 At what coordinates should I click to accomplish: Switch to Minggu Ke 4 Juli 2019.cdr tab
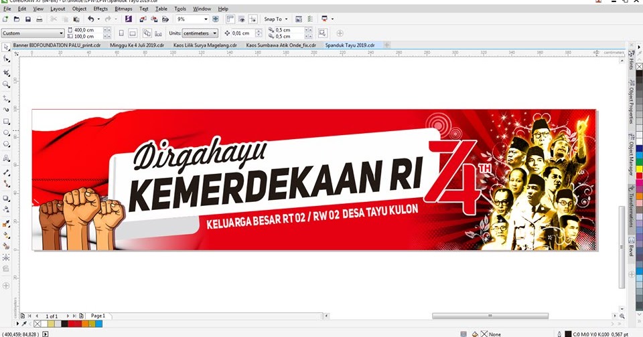(x=137, y=45)
